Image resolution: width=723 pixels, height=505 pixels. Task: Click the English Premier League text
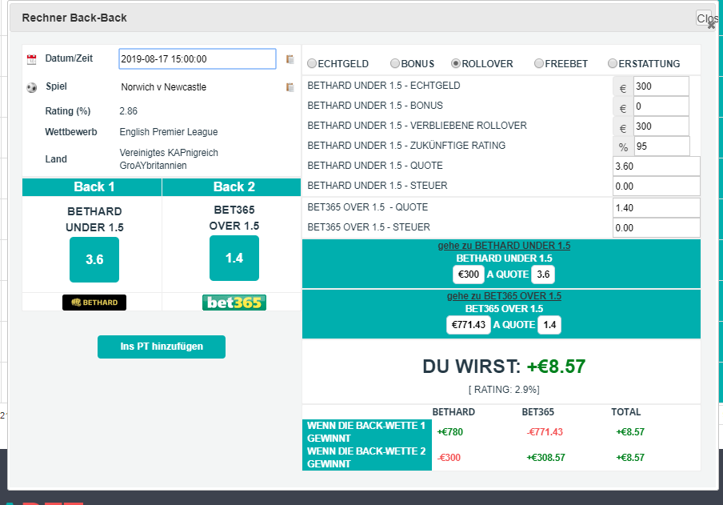click(169, 132)
